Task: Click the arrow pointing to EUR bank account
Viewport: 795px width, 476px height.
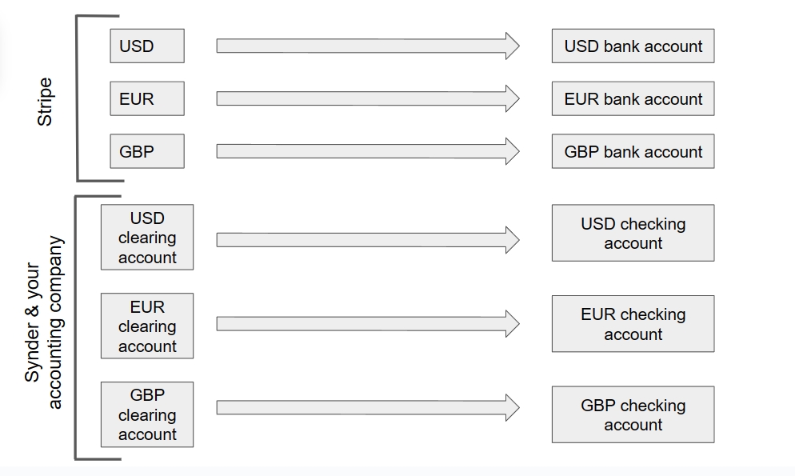Action: tap(368, 99)
